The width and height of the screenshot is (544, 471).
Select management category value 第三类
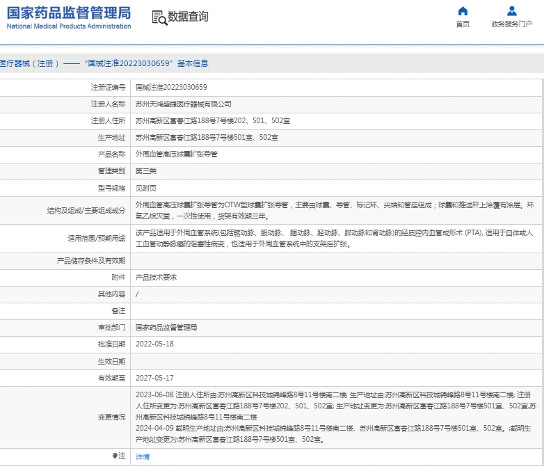145,170
